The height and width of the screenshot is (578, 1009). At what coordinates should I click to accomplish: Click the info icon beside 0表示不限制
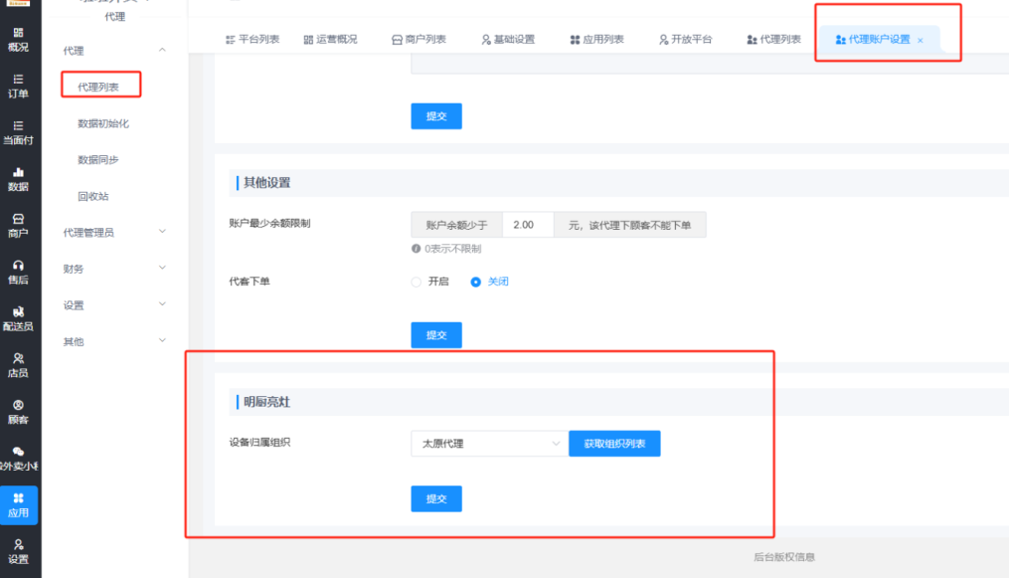coord(416,249)
